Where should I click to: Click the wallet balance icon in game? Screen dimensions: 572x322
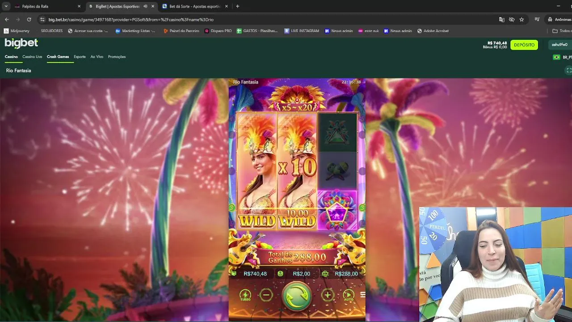(x=234, y=274)
